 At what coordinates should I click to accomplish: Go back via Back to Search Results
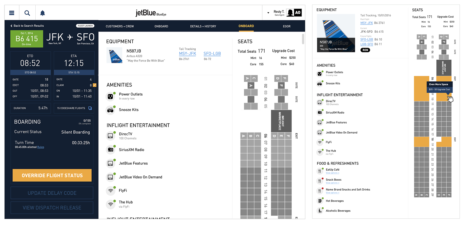click(x=27, y=26)
